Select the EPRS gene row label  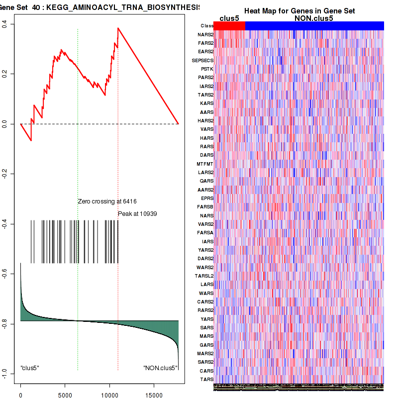point(207,198)
